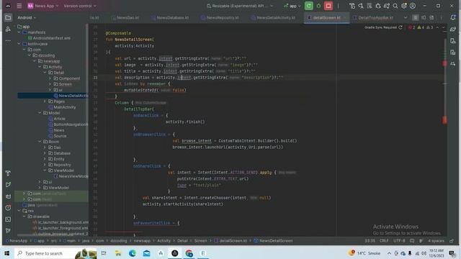Open the Windows Start menu
Image resolution: width=461 pixels, height=259 pixels.
click(x=6, y=253)
